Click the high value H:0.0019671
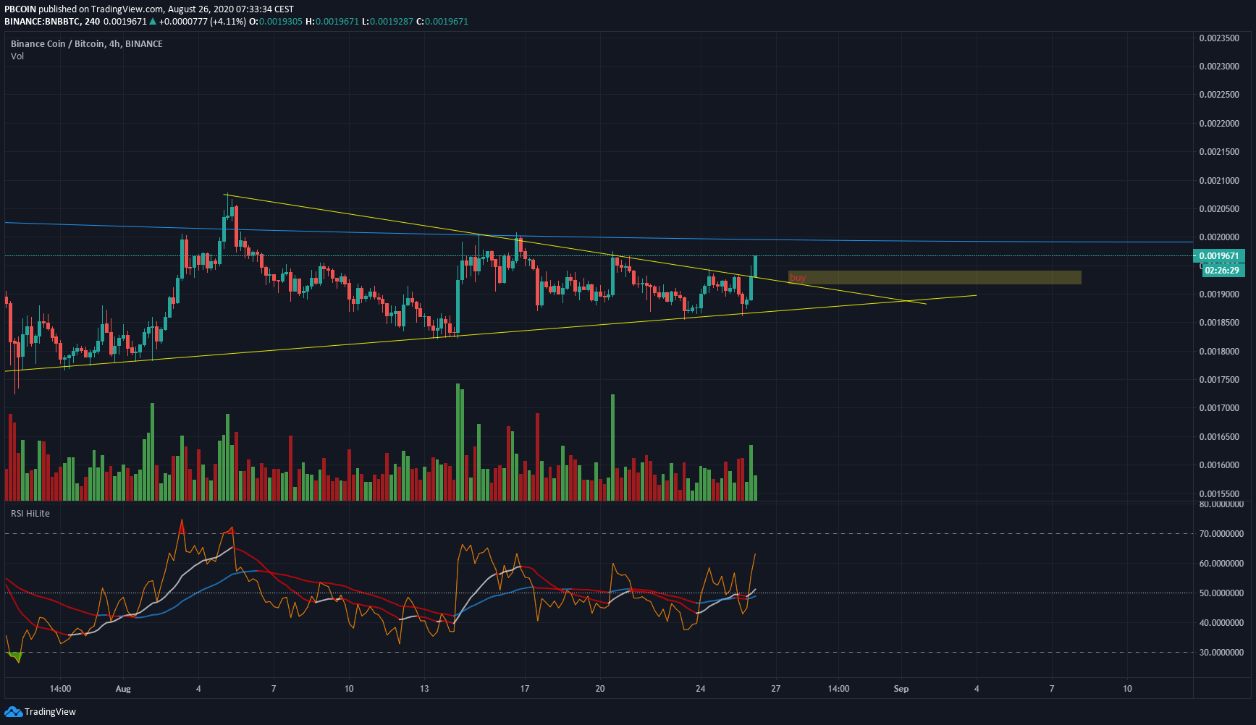 (x=332, y=22)
